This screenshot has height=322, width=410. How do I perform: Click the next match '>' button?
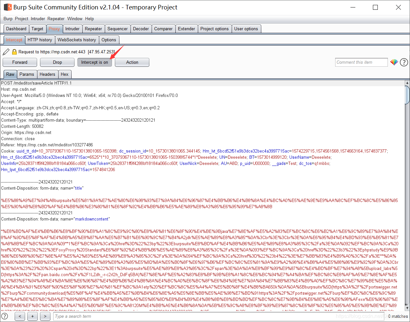[x=45, y=316]
